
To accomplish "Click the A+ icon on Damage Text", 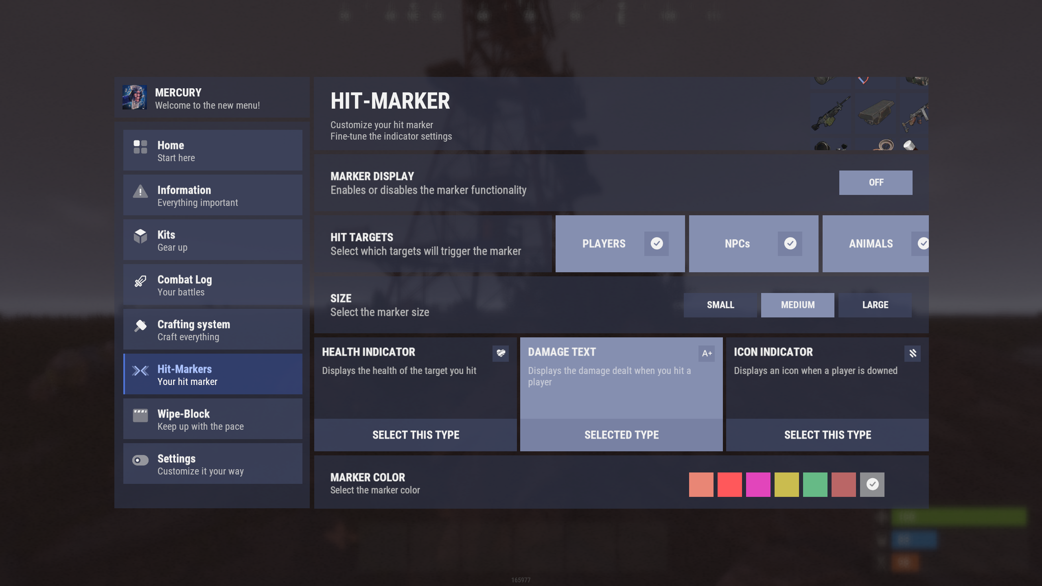I will [x=707, y=353].
